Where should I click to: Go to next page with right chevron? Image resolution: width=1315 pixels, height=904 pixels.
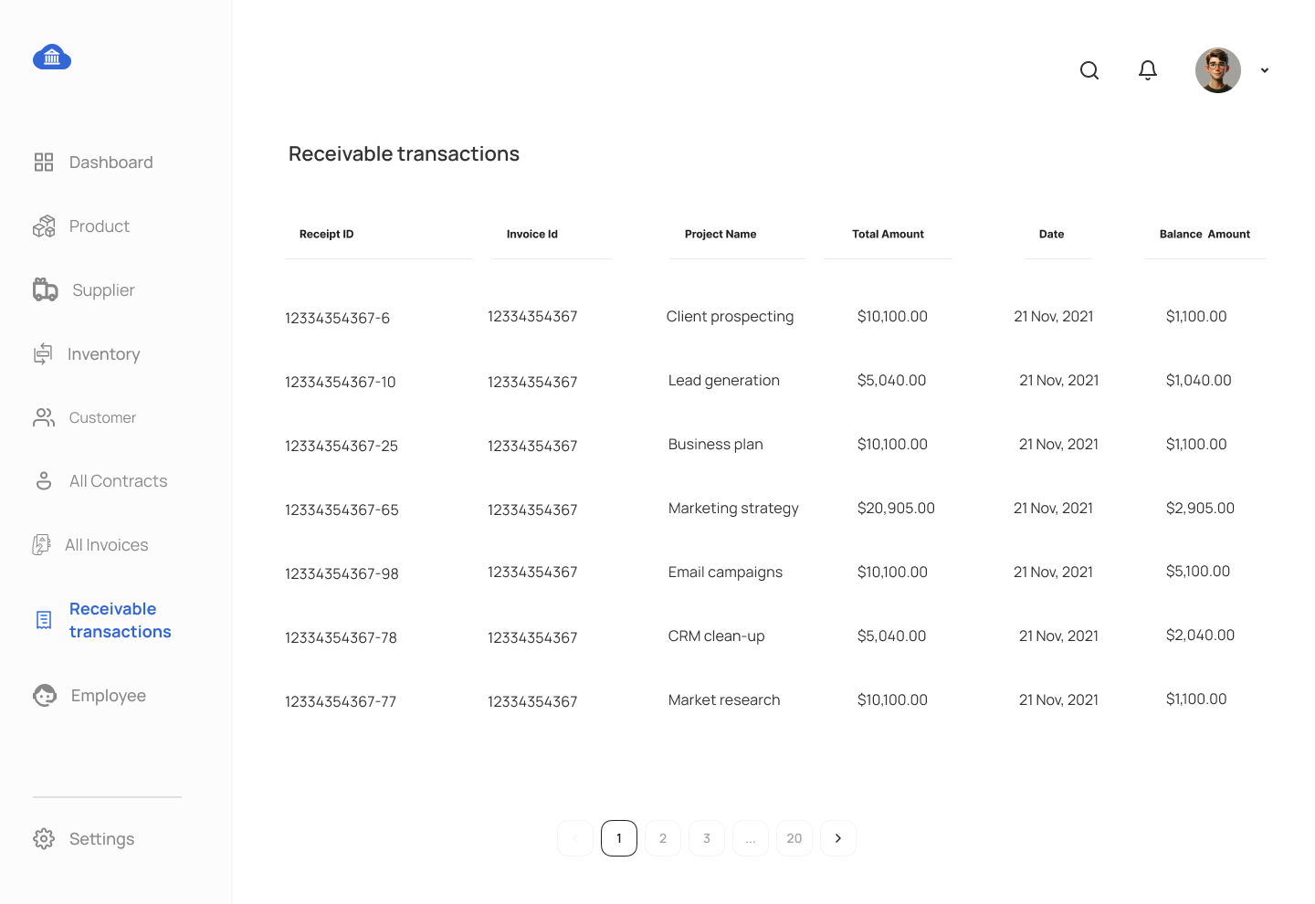tap(838, 838)
